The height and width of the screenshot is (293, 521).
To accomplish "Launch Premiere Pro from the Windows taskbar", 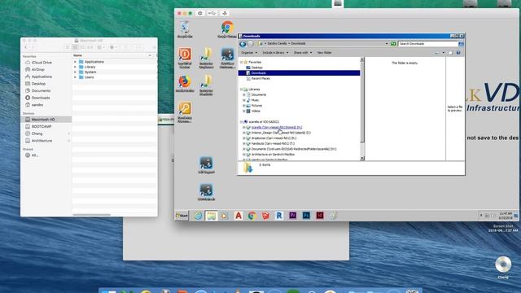I will coord(293,216).
